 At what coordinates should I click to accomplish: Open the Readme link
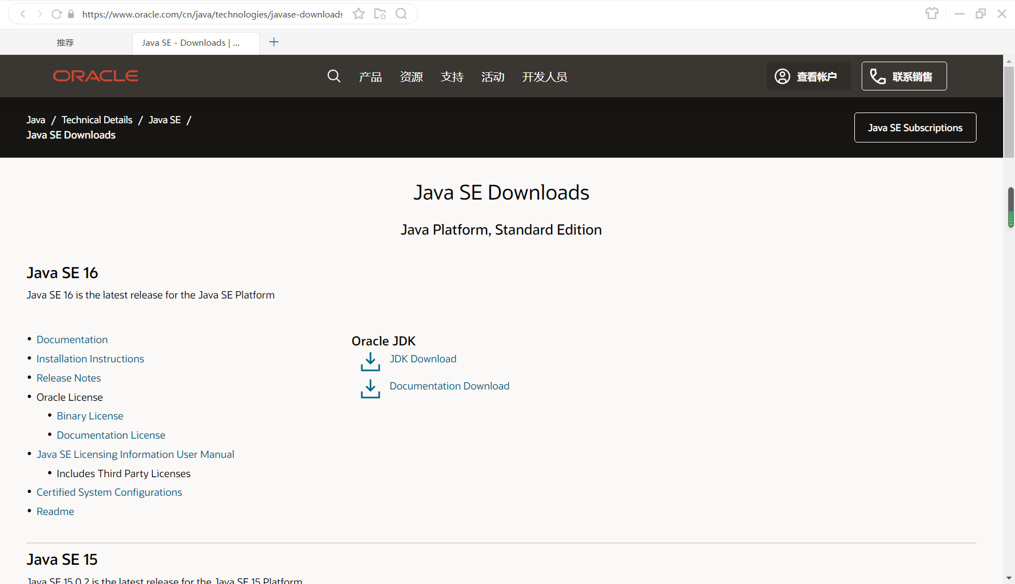point(55,512)
